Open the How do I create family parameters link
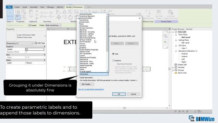 coord(91,89)
